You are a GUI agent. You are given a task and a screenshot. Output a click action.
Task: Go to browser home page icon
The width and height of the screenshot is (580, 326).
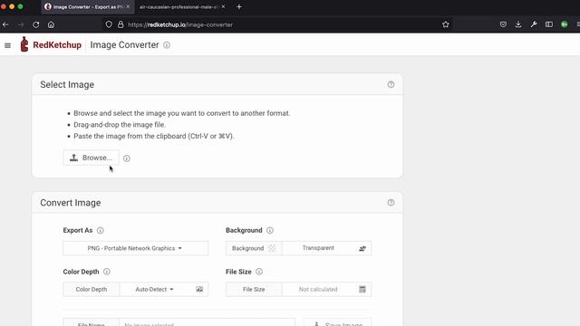pos(51,24)
